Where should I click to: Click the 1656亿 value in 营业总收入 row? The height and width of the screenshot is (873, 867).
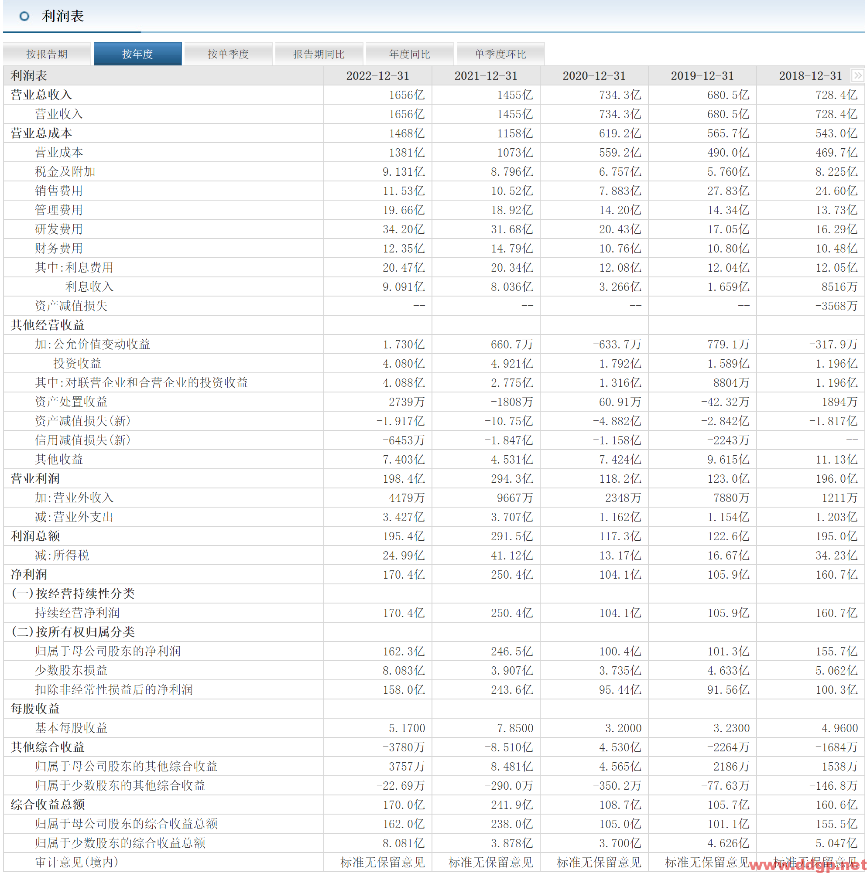[407, 95]
